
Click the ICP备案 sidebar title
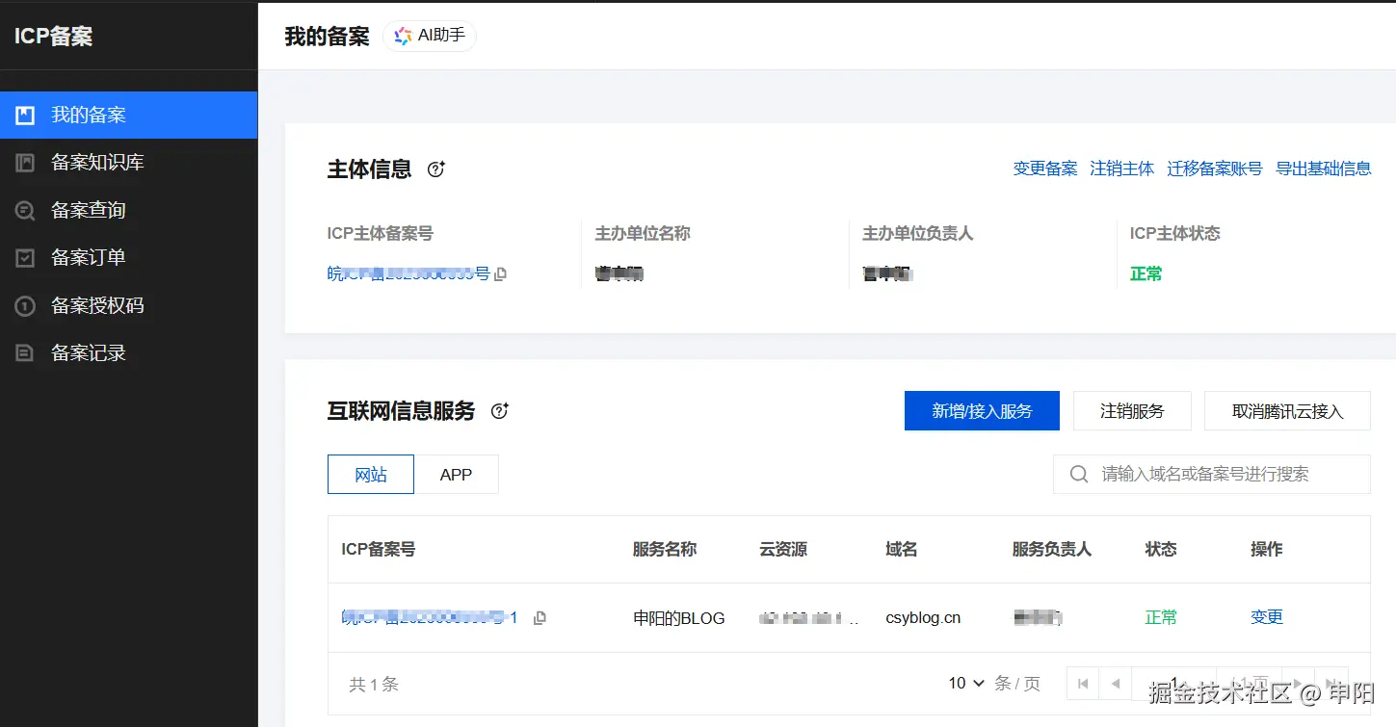coord(54,37)
